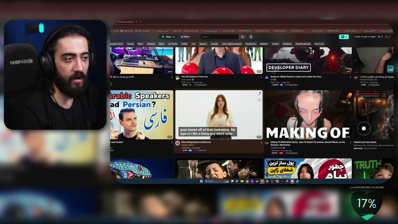Select the Supercar category chip

tap(203, 44)
